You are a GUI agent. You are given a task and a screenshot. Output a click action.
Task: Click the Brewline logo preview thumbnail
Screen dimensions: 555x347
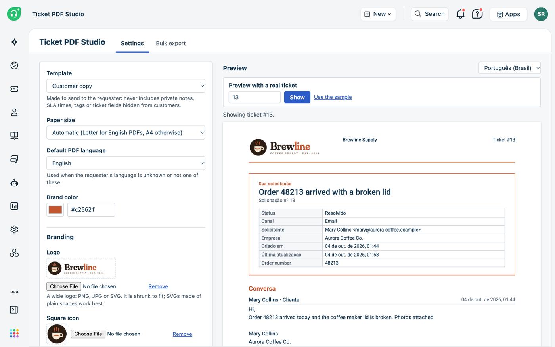[81, 268]
